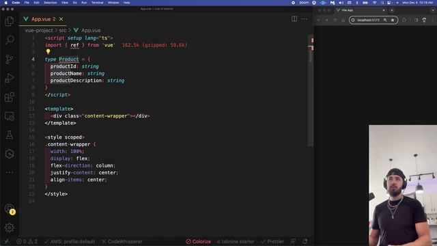Open the Go menu
This screenshot has height=246, width=437.
coord(74,3)
